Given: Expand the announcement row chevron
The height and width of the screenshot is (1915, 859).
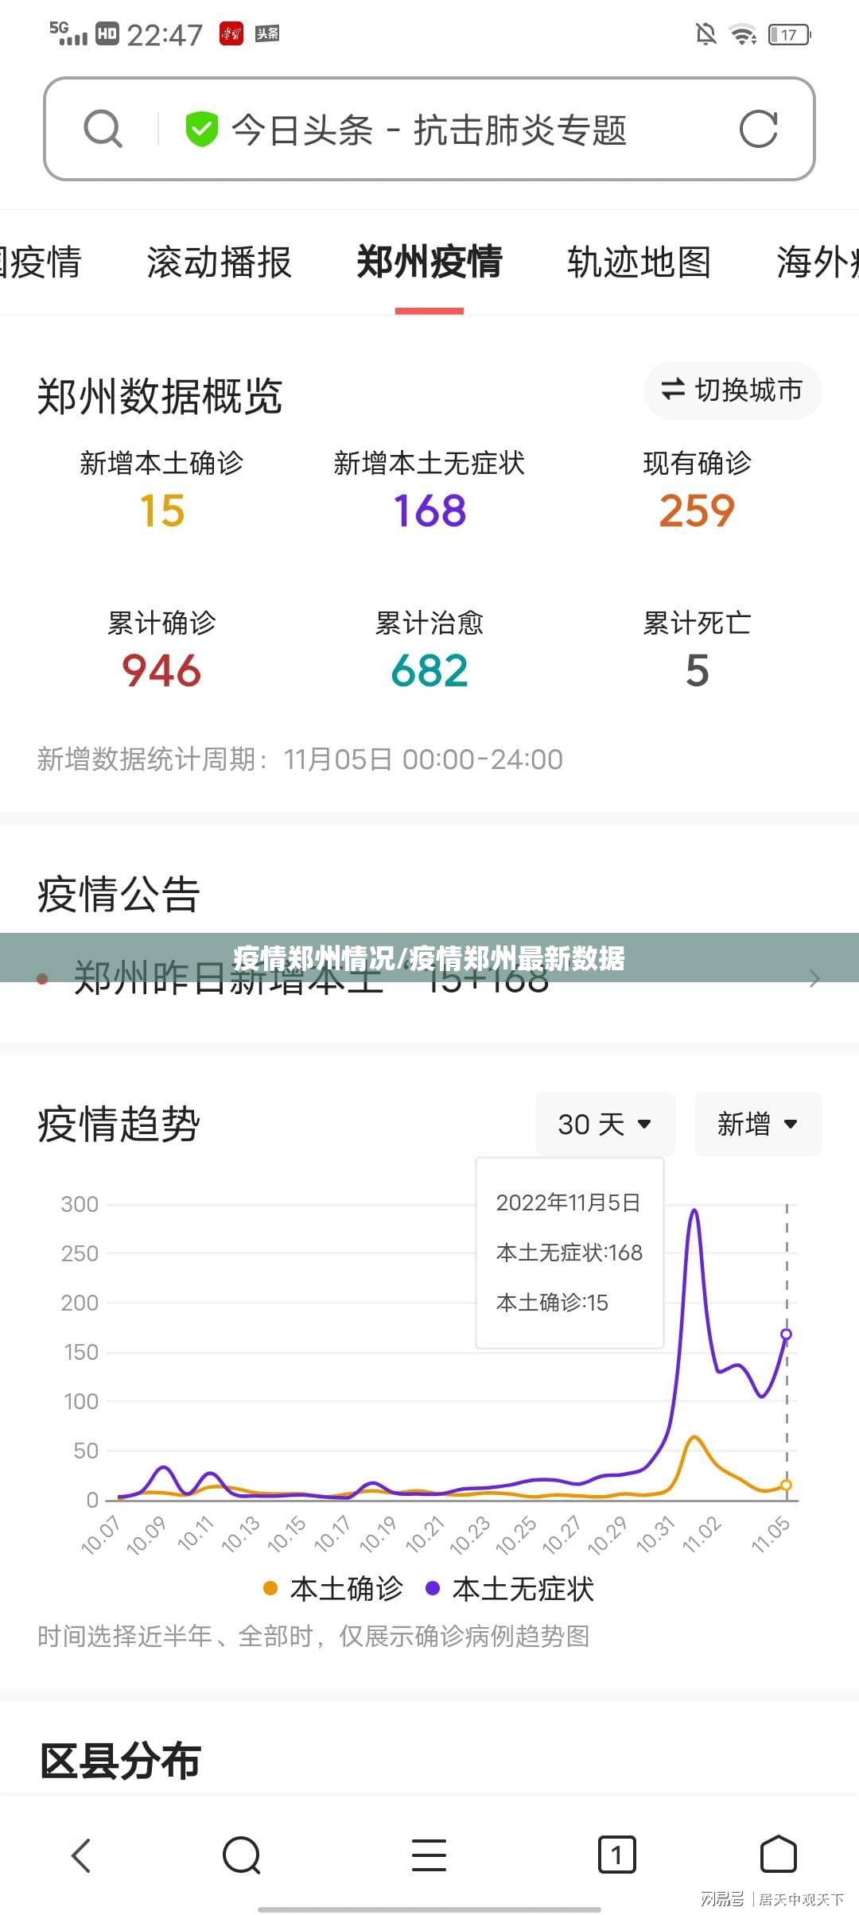Looking at the screenshot, I should (x=814, y=979).
